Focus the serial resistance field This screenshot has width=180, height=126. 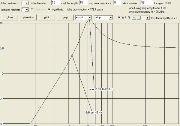tap(117, 3)
